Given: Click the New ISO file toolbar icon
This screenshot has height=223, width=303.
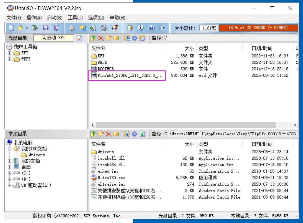Looking at the screenshot, I should point(11,28).
